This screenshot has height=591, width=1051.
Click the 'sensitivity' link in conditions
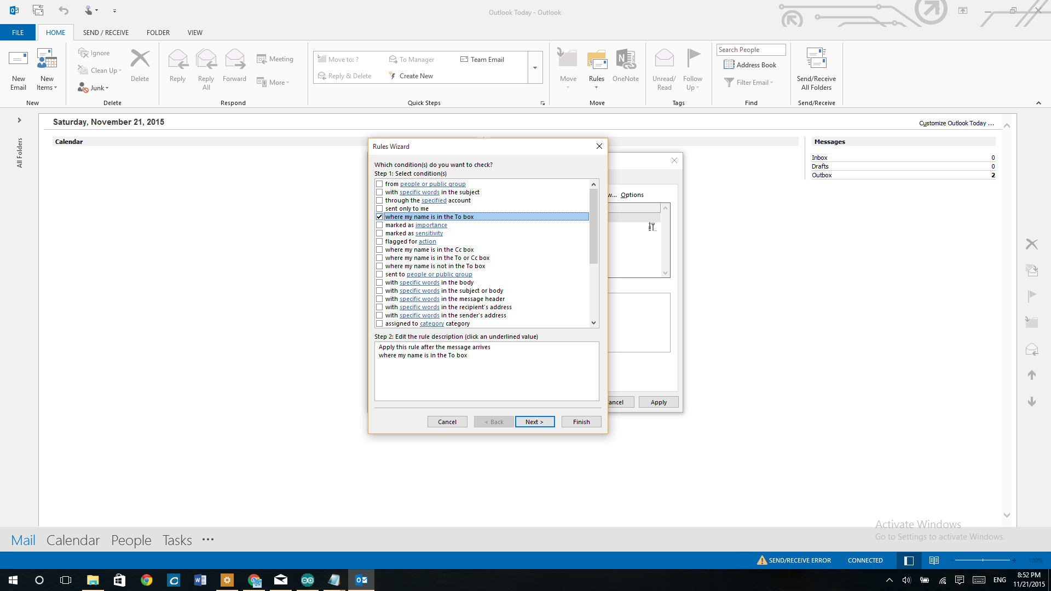pyautogui.click(x=429, y=233)
